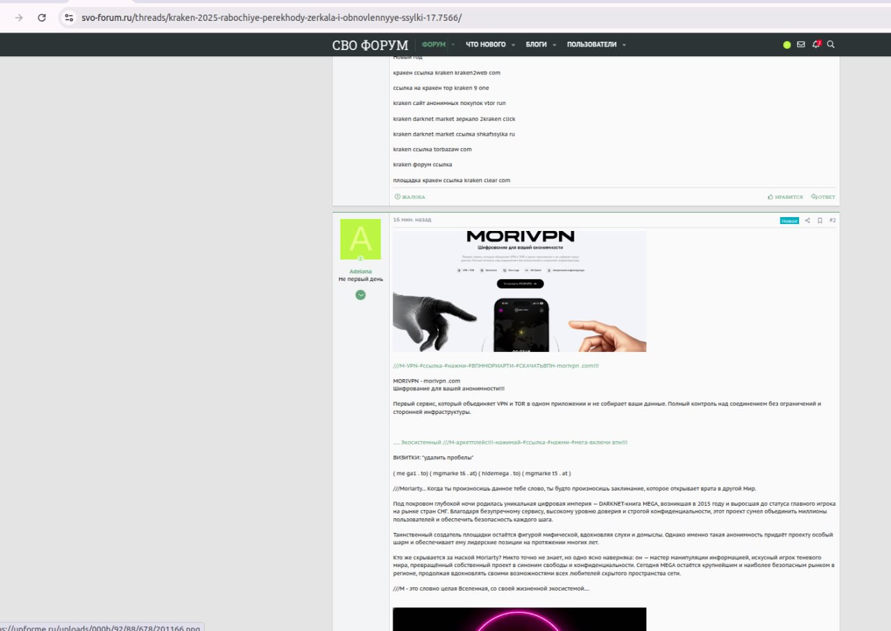Image resolution: width=891 pixels, height=631 pixels.
Task: Expand the ФОРУМ dropdown arrow
Action: point(453,45)
